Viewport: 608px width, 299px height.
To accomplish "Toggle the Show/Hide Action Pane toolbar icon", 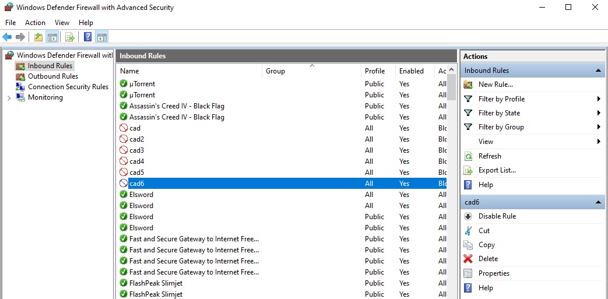I will 101,37.
